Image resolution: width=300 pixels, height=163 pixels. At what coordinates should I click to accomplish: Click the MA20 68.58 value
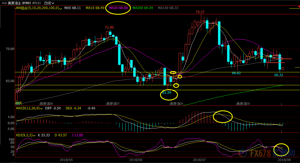tap(118, 8)
